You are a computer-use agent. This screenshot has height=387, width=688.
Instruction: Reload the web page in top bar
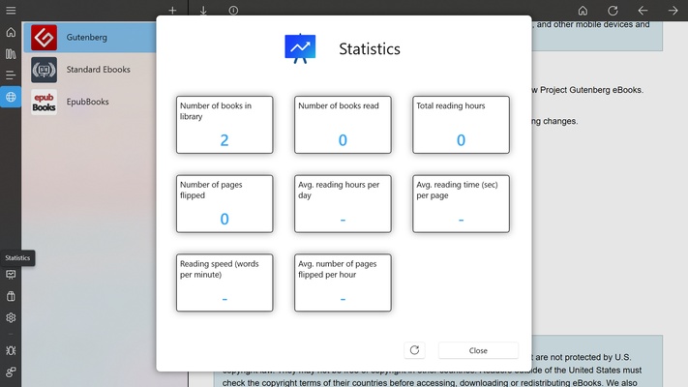(613, 10)
